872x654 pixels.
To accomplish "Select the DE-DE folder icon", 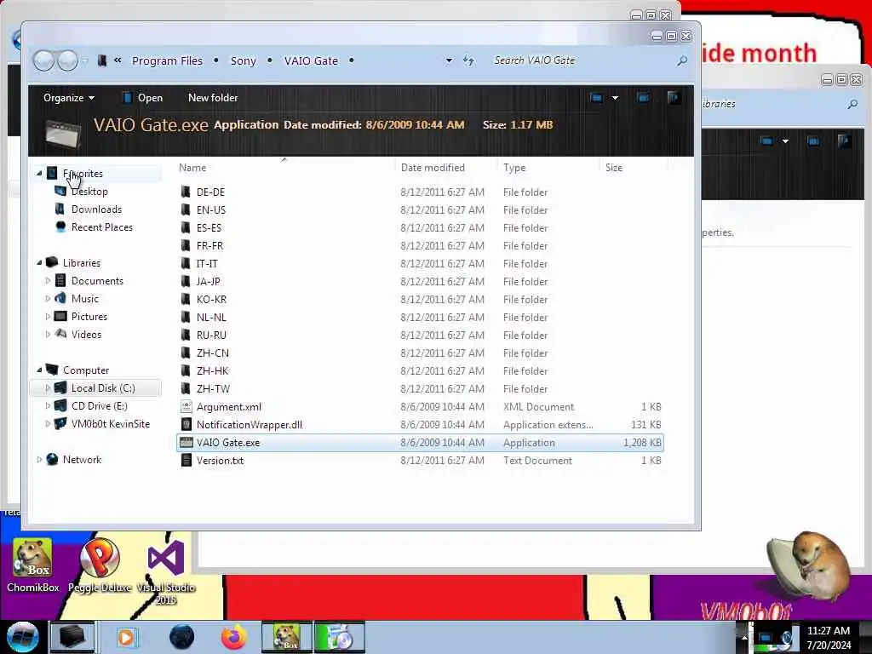I will (186, 192).
